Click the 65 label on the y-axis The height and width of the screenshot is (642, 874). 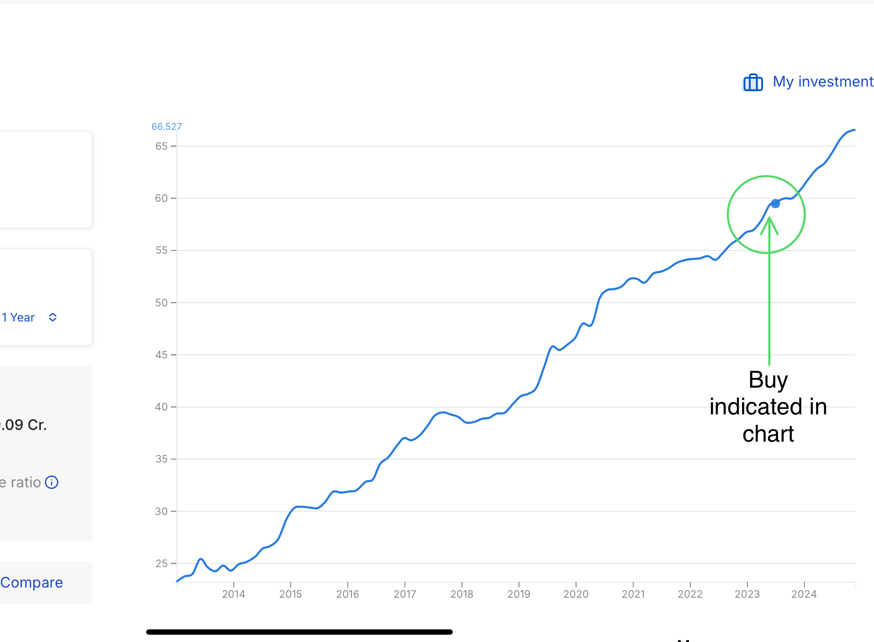tap(161, 146)
